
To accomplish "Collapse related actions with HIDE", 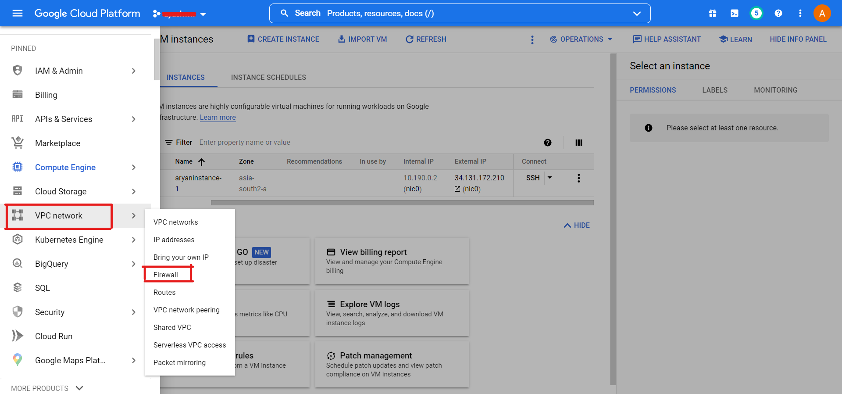I will pyautogui.click(x=577, y=225).
